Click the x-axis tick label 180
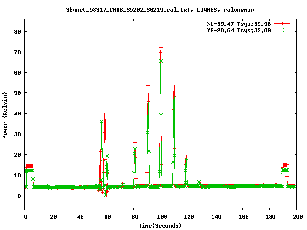This screenshot has width=307, height=230. tap(271, 217)
